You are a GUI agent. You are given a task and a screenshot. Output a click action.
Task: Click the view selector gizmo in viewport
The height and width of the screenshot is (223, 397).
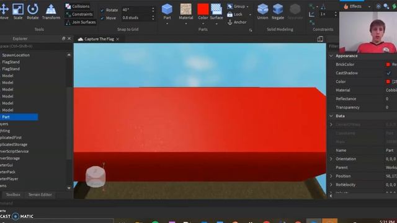tap(96, 177)
